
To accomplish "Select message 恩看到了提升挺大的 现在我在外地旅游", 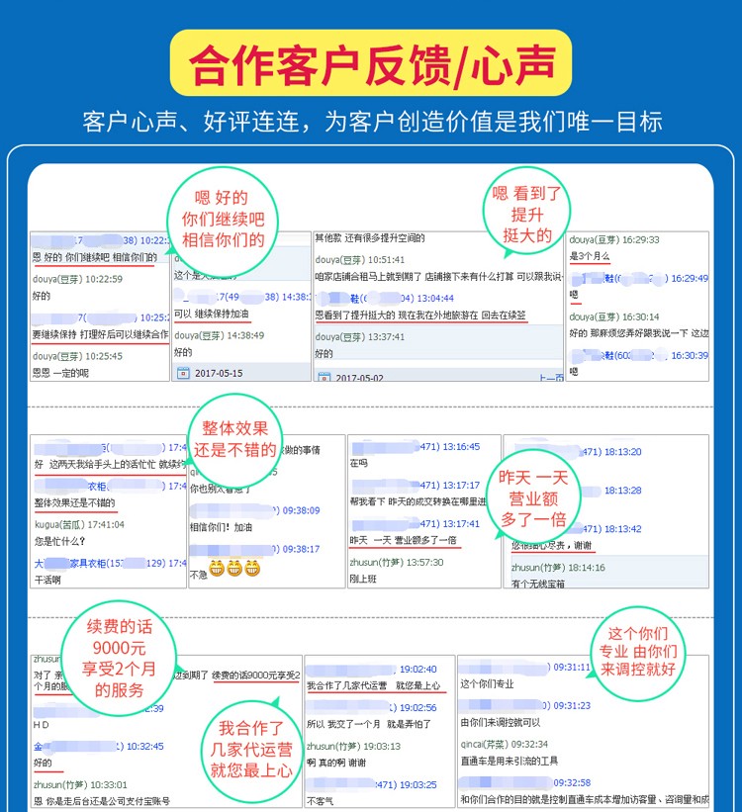I will coord(420,316).
